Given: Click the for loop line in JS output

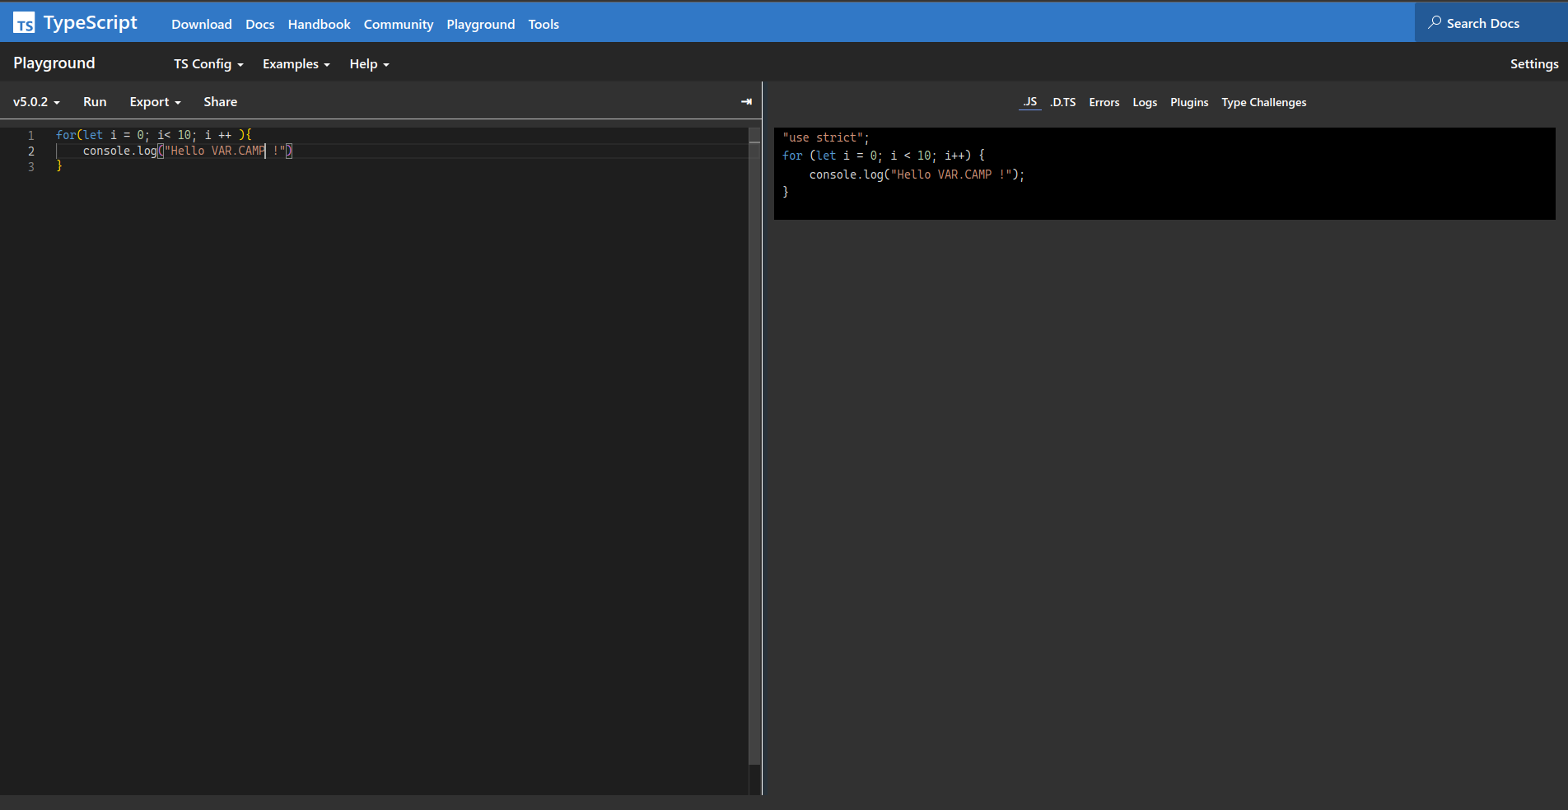Looking at the screenshot, I should point(884,156).
